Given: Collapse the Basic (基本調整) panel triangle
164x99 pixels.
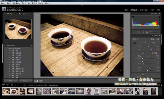Looking at the screenshot, I should click(160, 36).
